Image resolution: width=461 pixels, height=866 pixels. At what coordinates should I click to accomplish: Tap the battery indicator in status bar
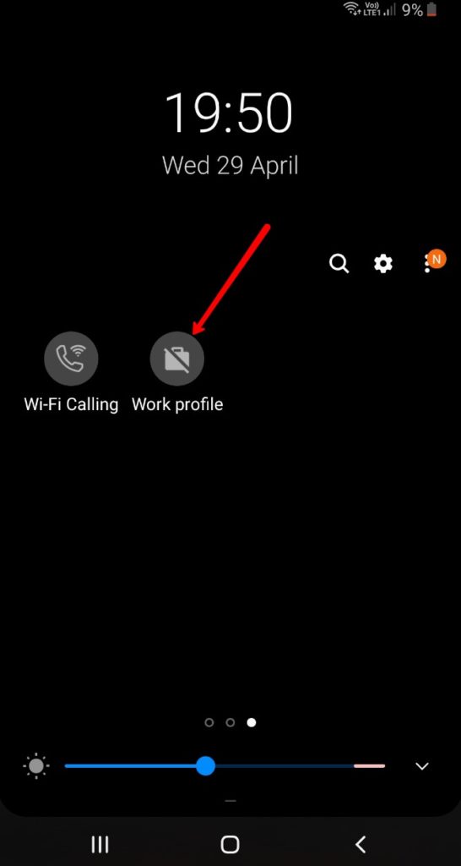tap(431, 9)
